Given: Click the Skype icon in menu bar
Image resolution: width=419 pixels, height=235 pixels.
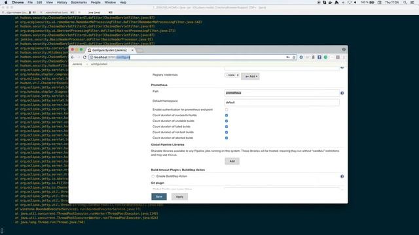Looking at the screenshot, I should point(325,3).
